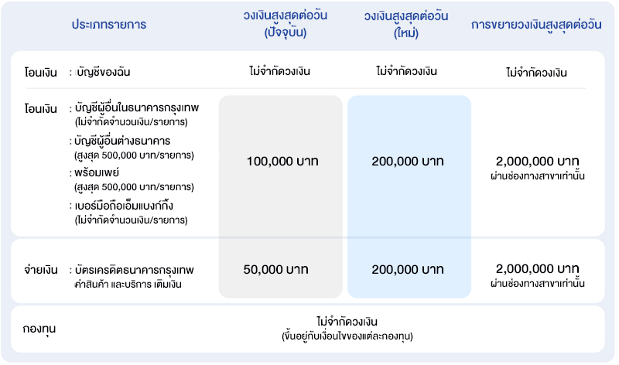Select the บัตรเครดิตธนาคารกรุงเทพ payment item
This screenshot has width=619, height=365.
click(135, 270)
